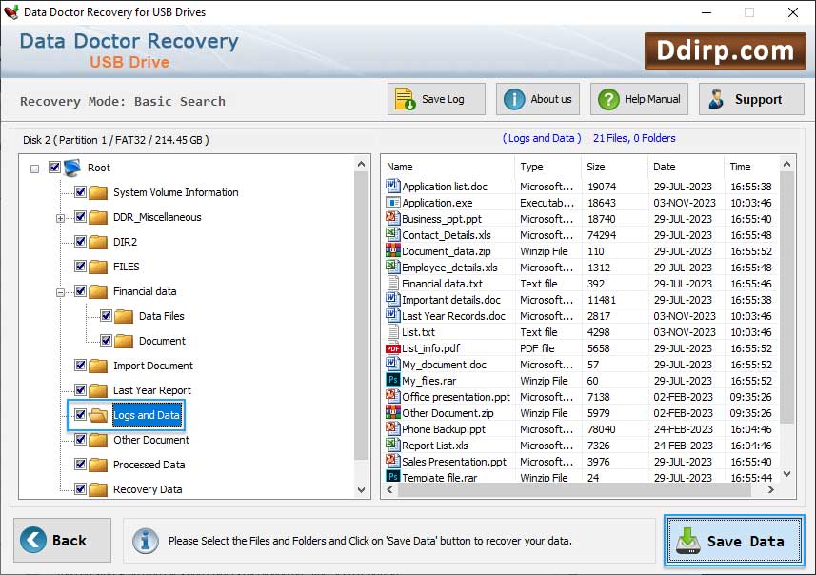Click the PowerPoint icon beside Business_ppt.ppt
Screen dimensions: 816x575
(392, 217)
